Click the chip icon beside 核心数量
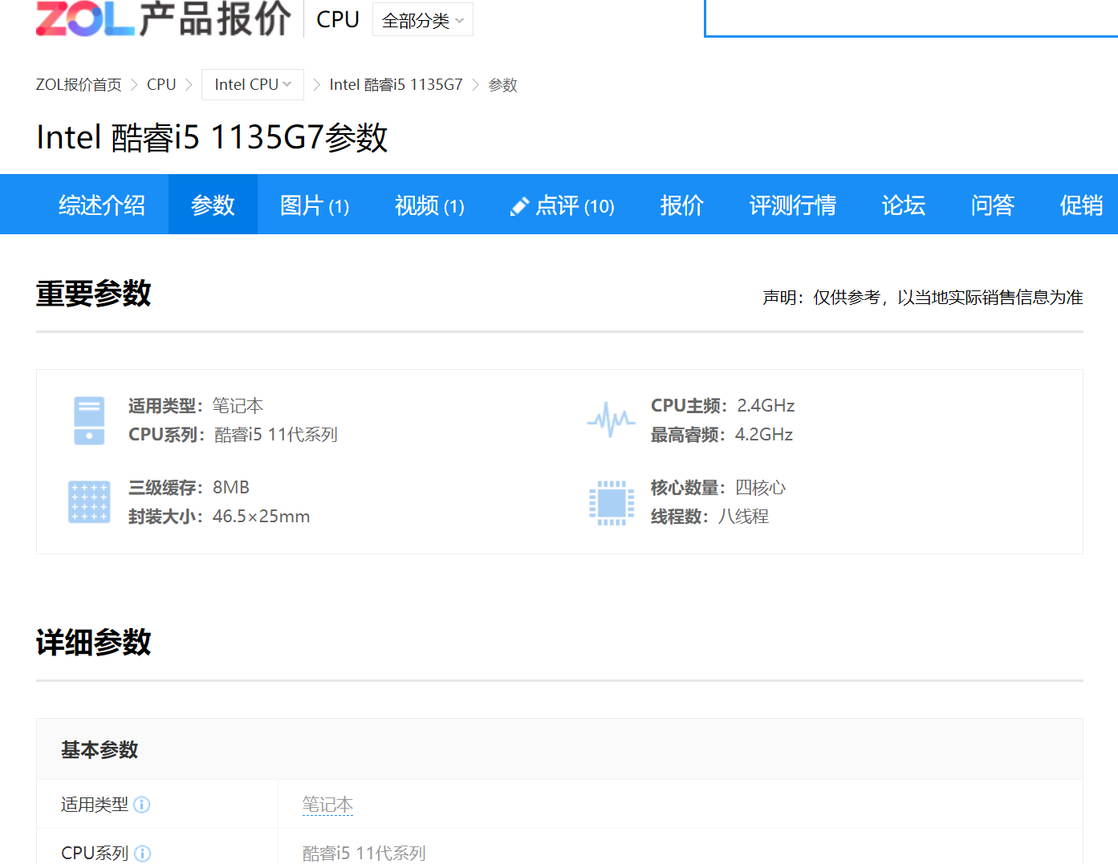This screenshot has height=864, width=1118. point(612,502)
